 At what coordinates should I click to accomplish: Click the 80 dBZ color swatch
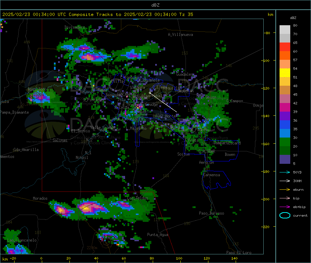285,30
